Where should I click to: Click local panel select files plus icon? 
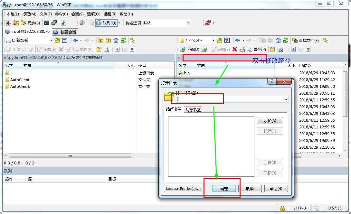[x=117, y=49]
